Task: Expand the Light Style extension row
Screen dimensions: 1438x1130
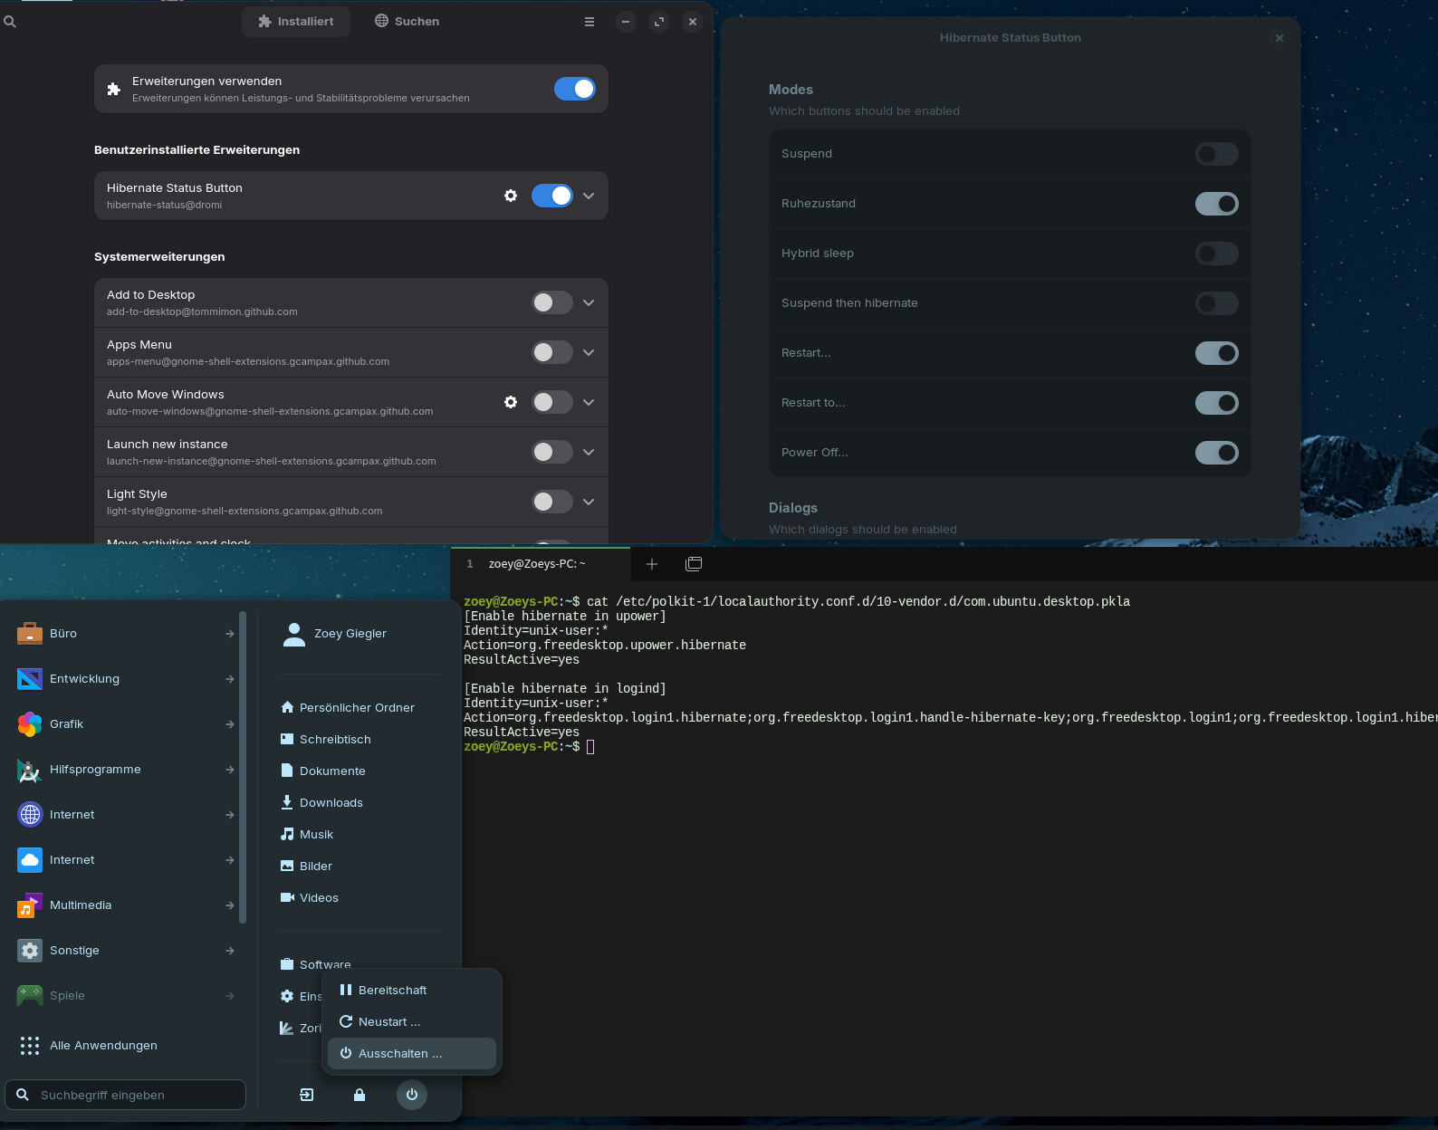Action: [x=589, y=502]
